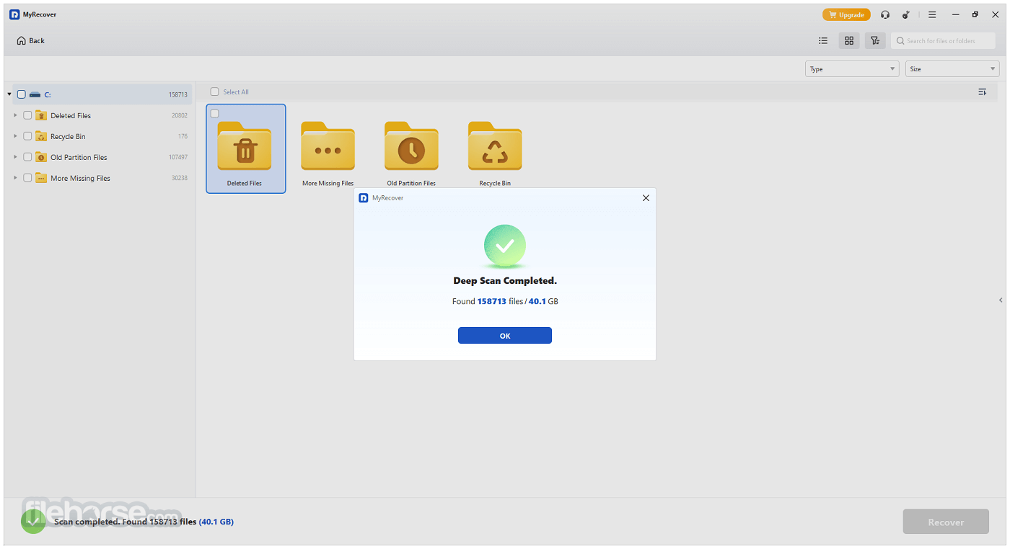This screenshot has width=1010, height=549.
Task: Click the small More Missing Files folder icon in the tree
Action: [x=41, y=178]
